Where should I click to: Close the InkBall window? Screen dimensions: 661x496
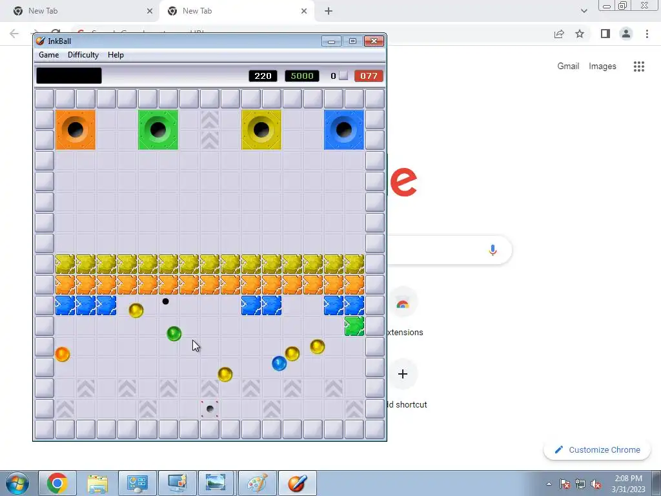(374, 41)
